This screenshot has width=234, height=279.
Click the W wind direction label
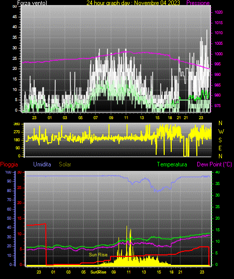[x=221, y=132]
